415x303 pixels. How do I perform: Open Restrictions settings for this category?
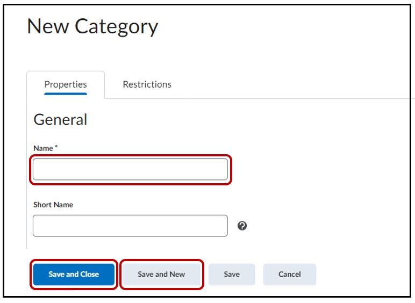point(147,84)
